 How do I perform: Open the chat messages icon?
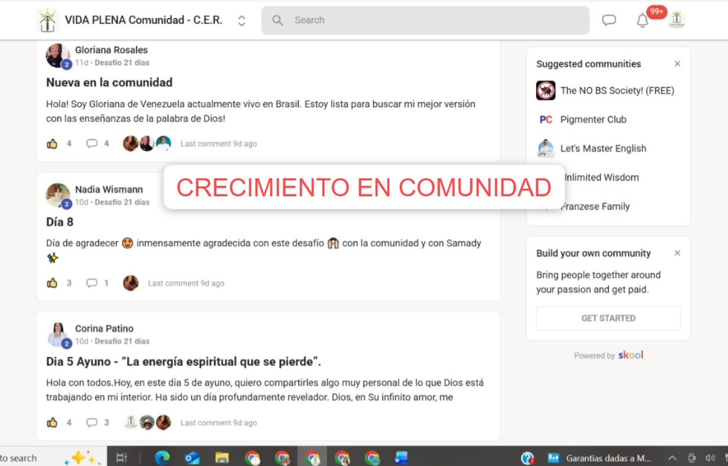click(x=609, y=20)
